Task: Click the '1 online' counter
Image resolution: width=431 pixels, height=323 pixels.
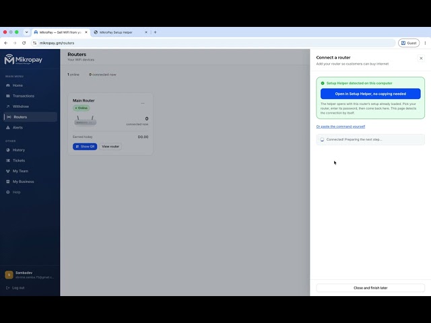Action: click(73, 75)
